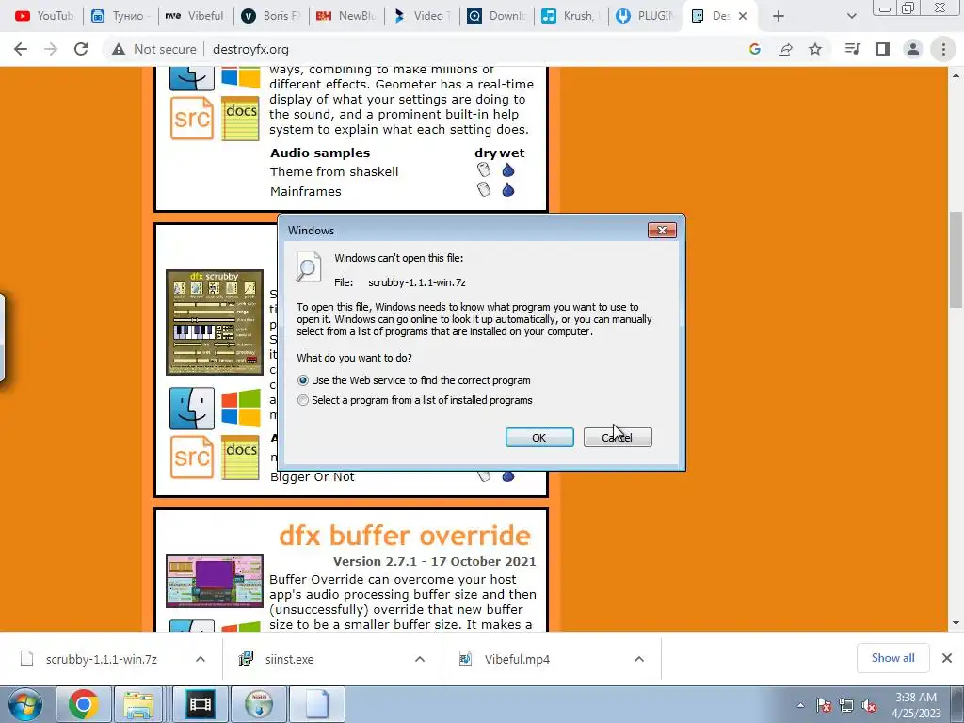Image resolution: width=964 pixels, height=723 pixels.
Task: Click the Scrubby src icon
Action: 192,457
